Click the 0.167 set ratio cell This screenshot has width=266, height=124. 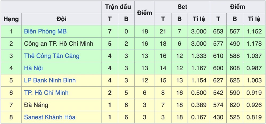point(199,117)
